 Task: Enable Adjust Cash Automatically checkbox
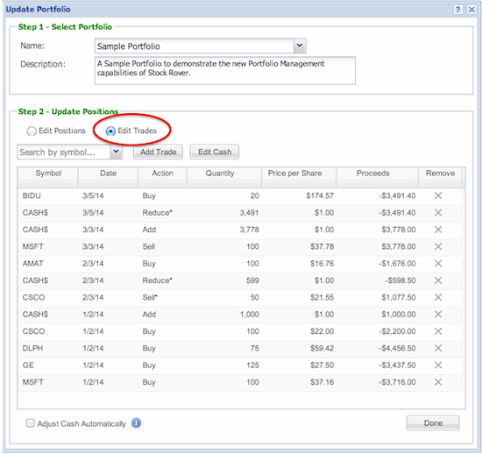coord(30,423)
